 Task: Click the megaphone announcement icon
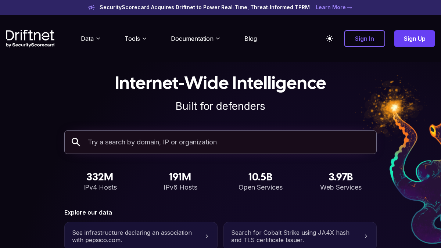tap(92, 7)
